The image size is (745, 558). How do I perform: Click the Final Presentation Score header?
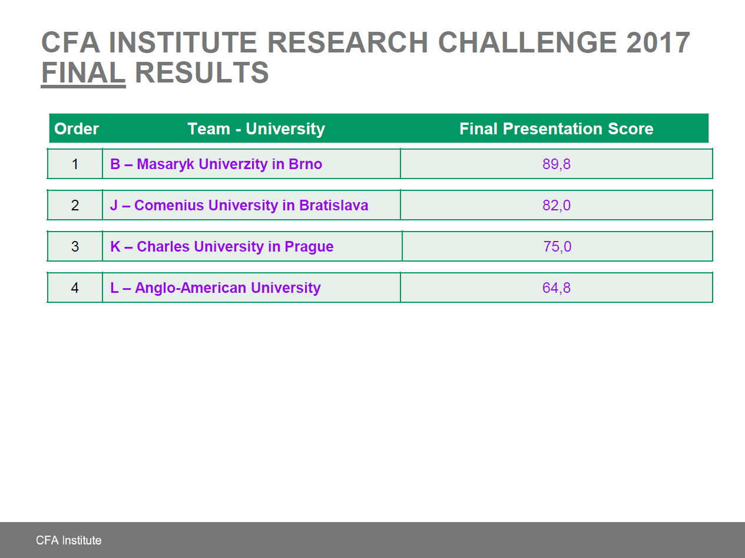click(556, 129)
